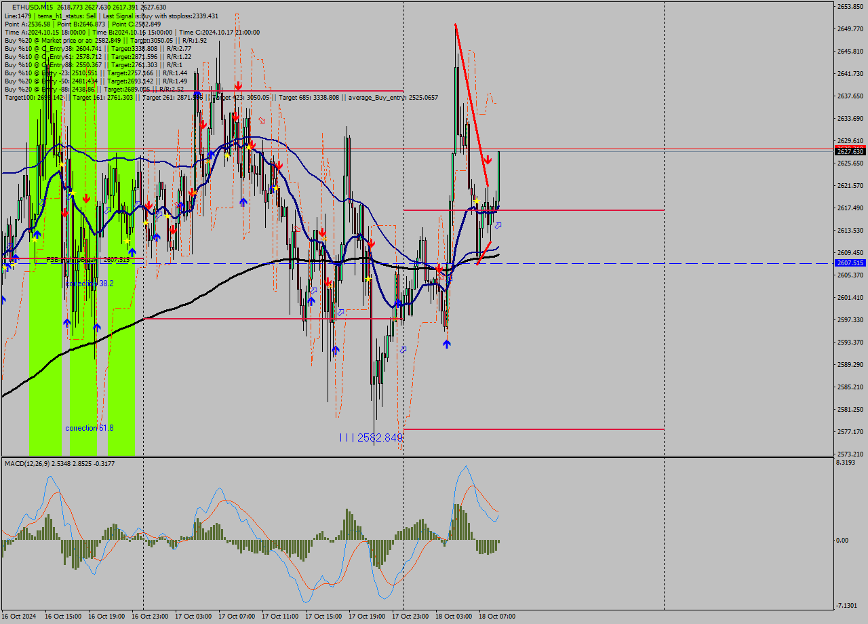Click the 'Time A:2024.10.15 18:00:00' info line
This screenshot has width=868, height=624.
pos(132,32)
